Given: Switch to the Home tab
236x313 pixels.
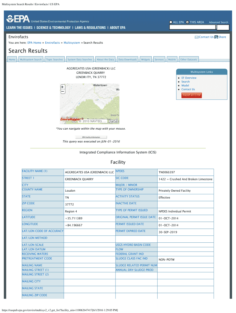Looking at the screenshot, I should pos(12,60).
